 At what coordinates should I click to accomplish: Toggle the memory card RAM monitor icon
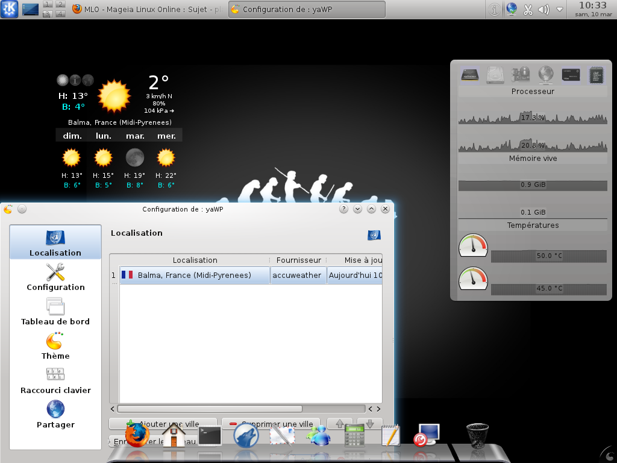click(x=571, y=74)
